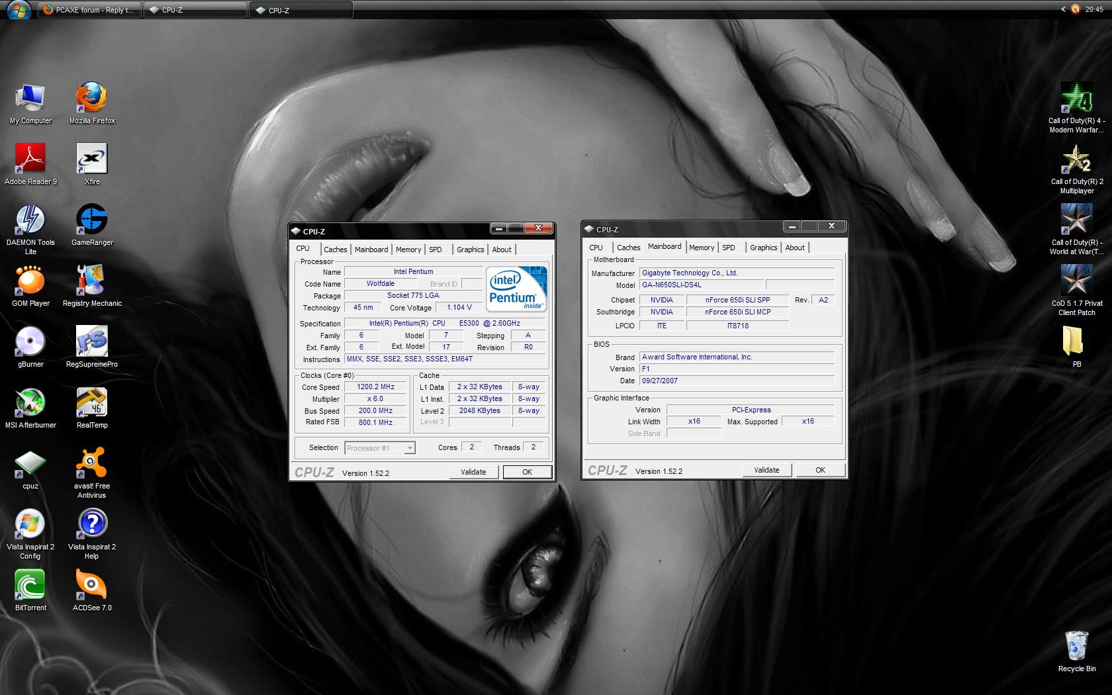Select About tab in right CPU-Z
The image size is (1112, 695).
click(x=795, y=248)
